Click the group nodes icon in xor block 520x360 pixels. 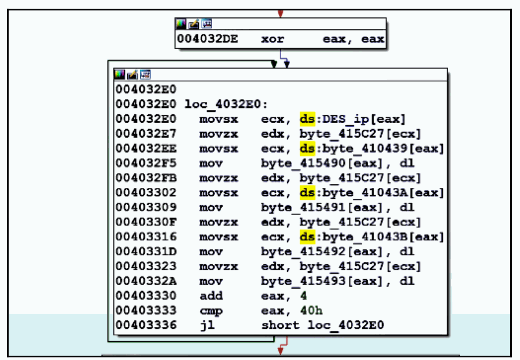[207, 24]
